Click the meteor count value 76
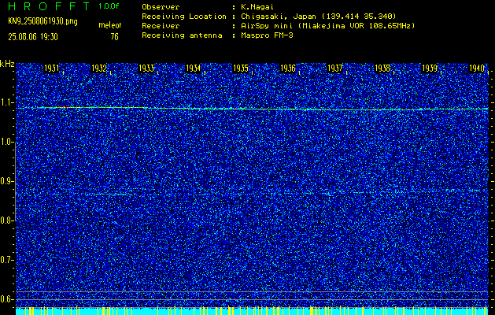 115,37
